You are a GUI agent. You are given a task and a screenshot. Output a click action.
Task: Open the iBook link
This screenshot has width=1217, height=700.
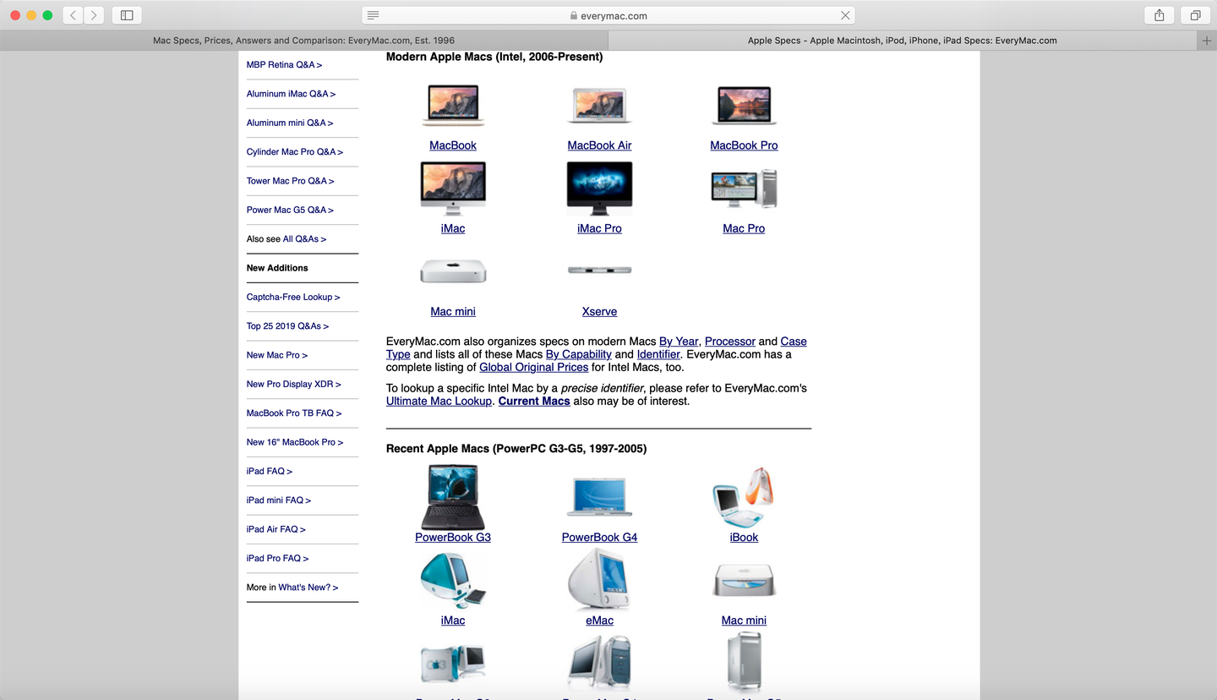pos(744,537)
